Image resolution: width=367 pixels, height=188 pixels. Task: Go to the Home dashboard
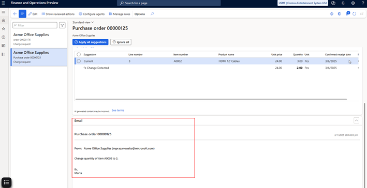[x=3, y=20]
